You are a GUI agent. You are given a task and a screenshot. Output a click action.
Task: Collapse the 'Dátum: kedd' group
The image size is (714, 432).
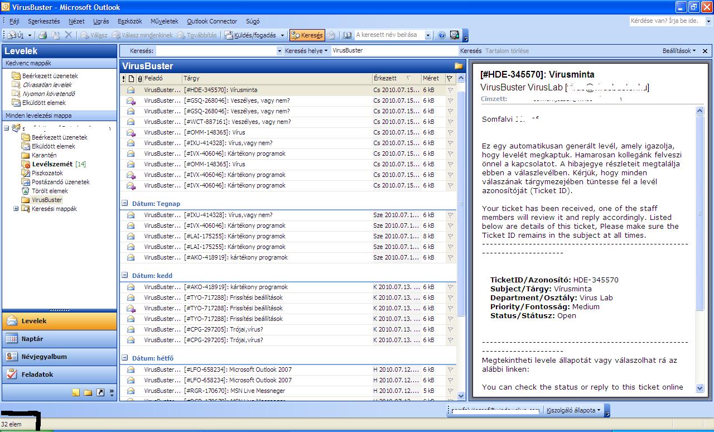coord(125,276)
